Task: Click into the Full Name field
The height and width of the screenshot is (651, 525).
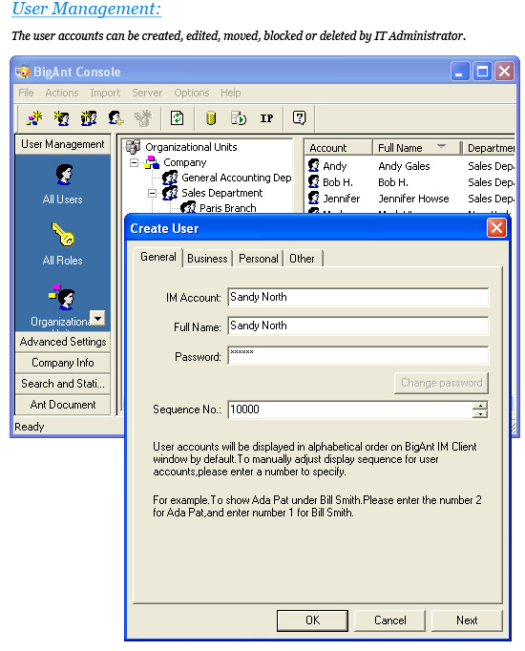Action: (358, 325)
